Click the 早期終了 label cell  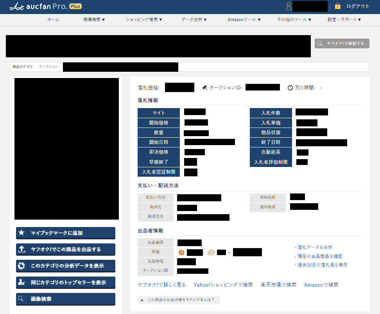pos(159,162)
